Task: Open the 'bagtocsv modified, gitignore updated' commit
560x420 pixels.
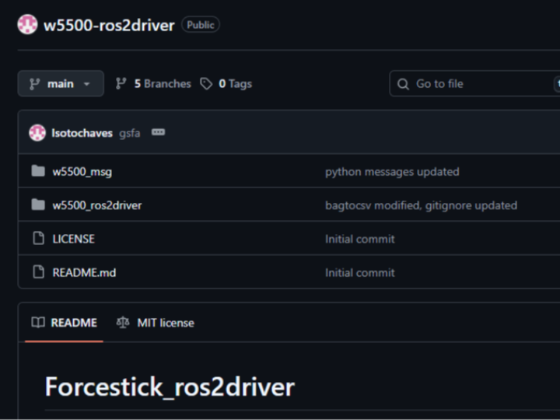Action: tap(421, 205)
